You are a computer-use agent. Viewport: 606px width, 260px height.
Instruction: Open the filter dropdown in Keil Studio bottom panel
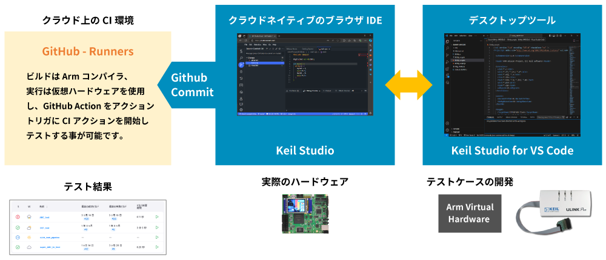click(x=357, y=91)
